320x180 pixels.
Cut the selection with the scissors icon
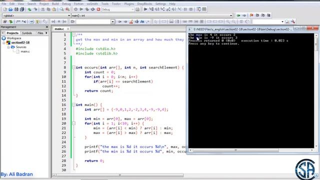tap(43, 9)
